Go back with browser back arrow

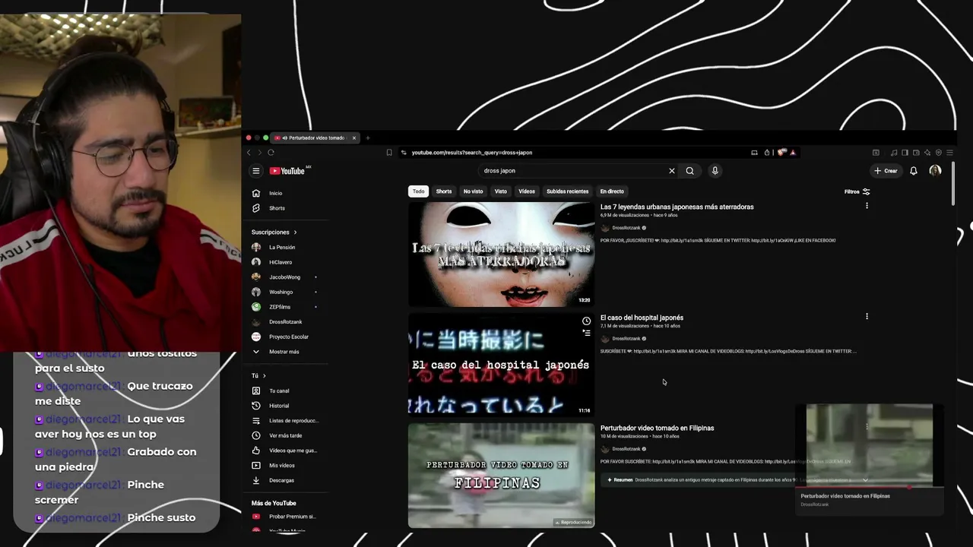(x=249, y=153)
